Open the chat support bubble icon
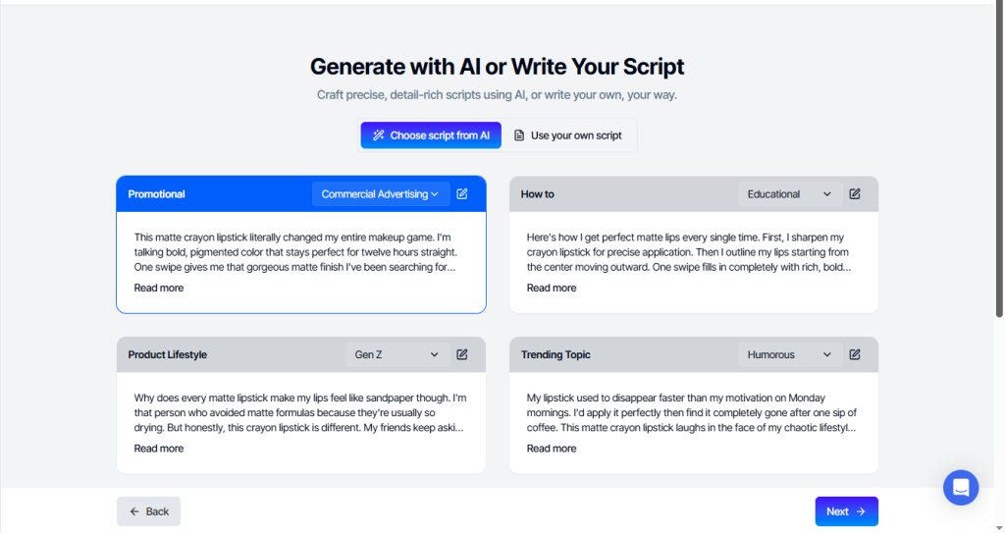 pos(960,487)
